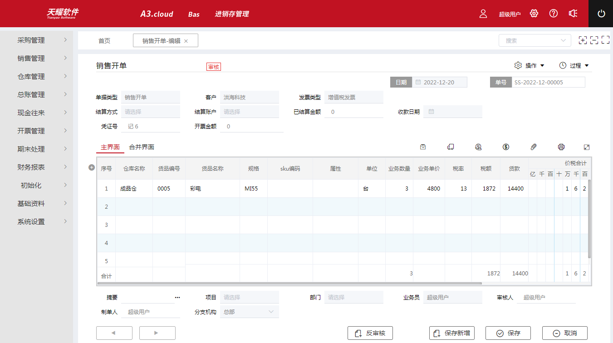Click the paperclip attachment icon
The height and width of the screenshot is (343, 613).
[x=534, y=147]
